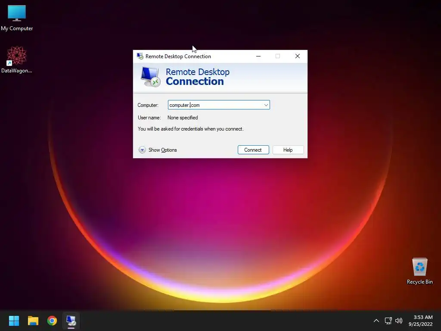Show hidden system tray icons
441x331 pixels.
point(376,321)
